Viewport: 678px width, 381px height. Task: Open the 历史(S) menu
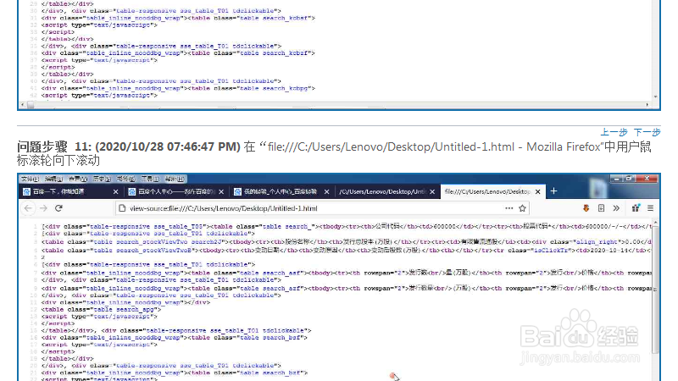pos(102,179)
